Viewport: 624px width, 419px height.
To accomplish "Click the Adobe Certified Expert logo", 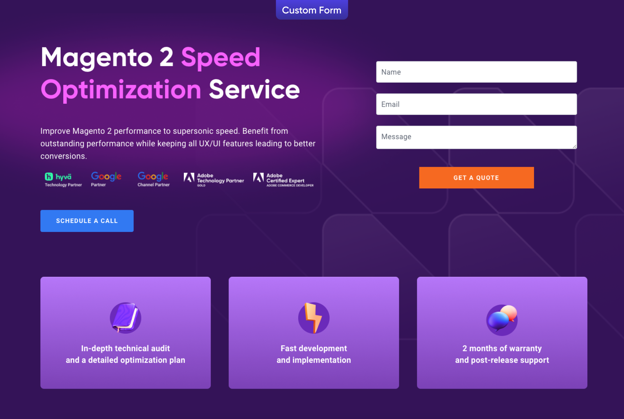I will click(x=283, y=180).
